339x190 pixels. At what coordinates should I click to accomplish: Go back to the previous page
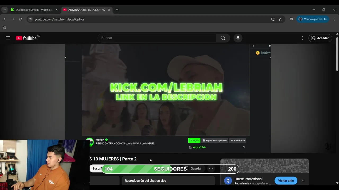pyautogui.click(x=5, y=19)
